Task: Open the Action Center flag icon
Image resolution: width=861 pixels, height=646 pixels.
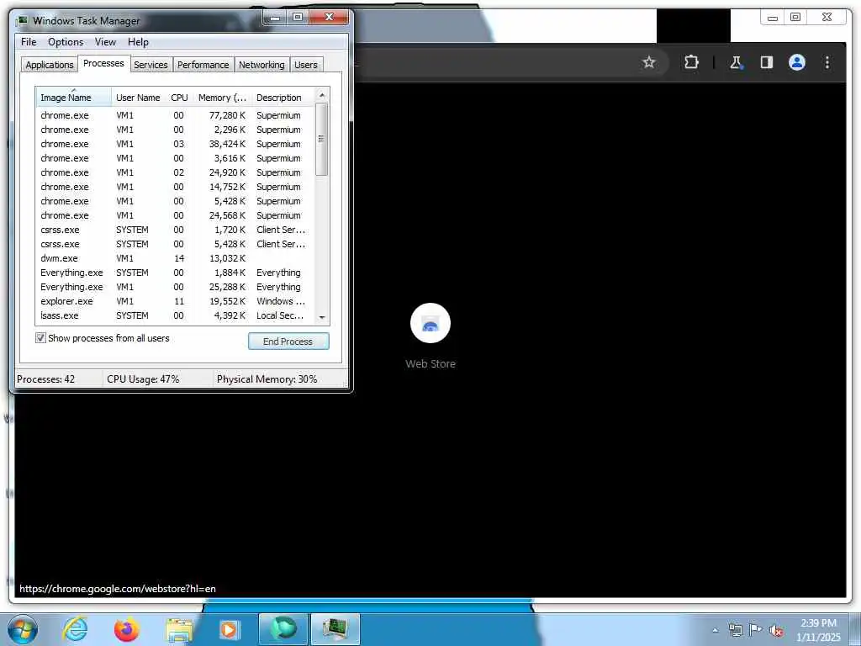Action: [x=756, y=630]
